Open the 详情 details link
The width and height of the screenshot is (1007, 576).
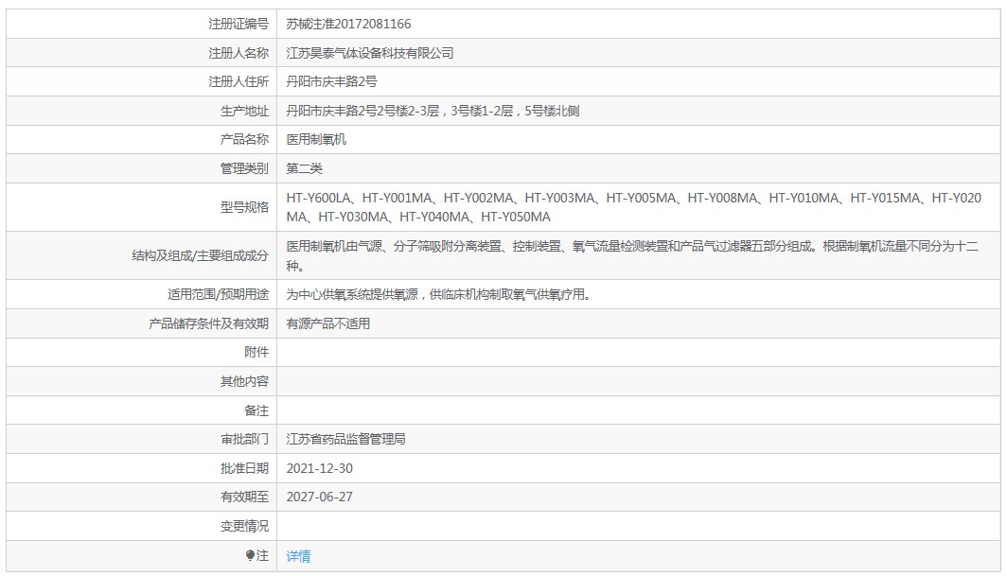point(298,556)
